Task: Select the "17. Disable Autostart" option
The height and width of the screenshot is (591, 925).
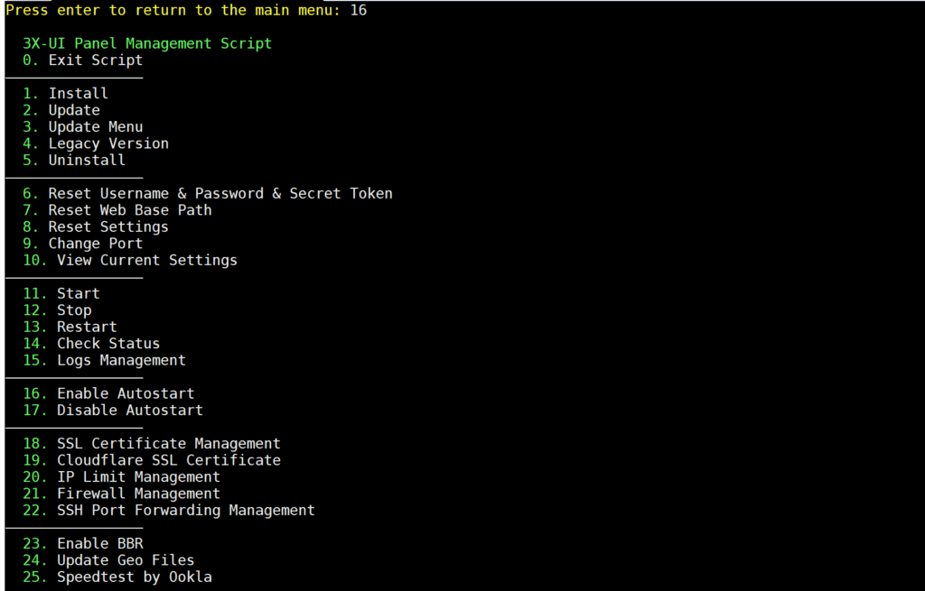Action: (113, 411)
